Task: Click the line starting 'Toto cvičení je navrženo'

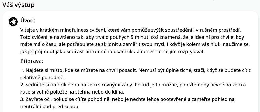Action: click(x=132, y=37)
